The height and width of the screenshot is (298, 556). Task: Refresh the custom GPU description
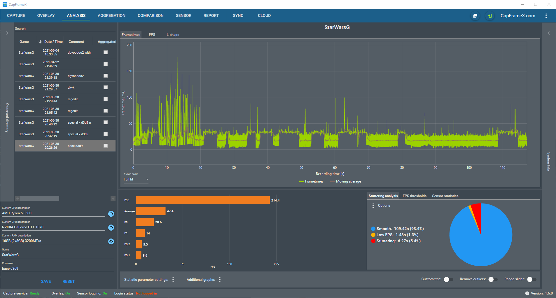pos(111,227)
